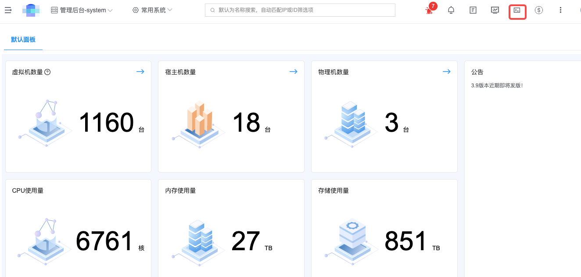Open physical machine list via arrow
581x277 pixels.
coord(447,72)
